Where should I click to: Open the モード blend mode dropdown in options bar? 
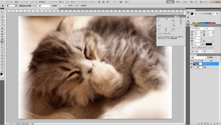44,6
